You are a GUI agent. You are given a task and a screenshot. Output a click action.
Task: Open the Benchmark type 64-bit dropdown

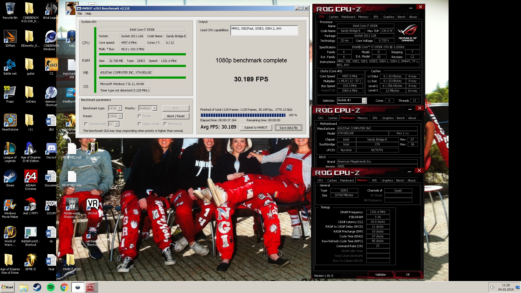pos(115,108)
